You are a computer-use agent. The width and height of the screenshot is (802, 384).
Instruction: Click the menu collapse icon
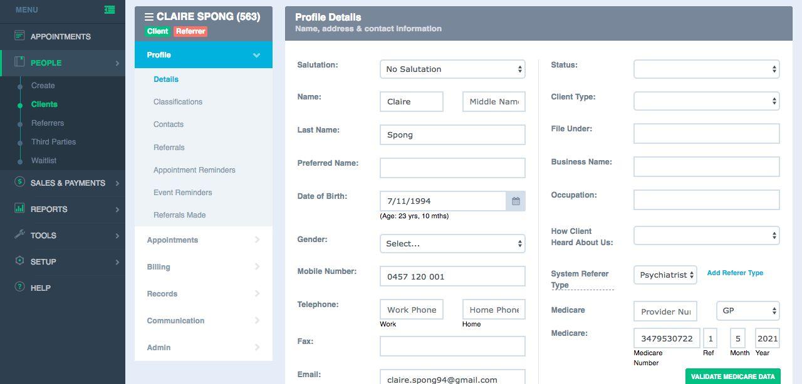(x=110, y=10)
